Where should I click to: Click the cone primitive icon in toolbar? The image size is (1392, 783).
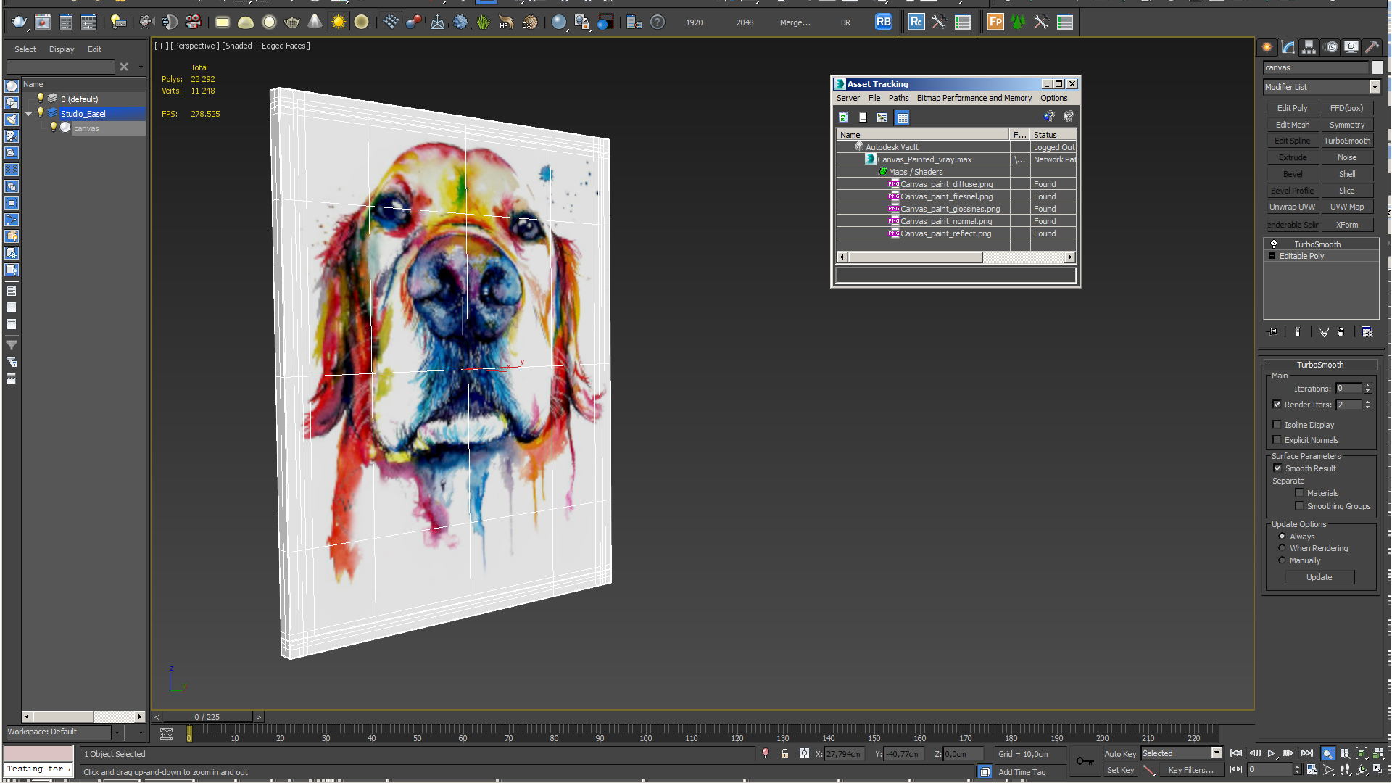[x=315, y=22]
